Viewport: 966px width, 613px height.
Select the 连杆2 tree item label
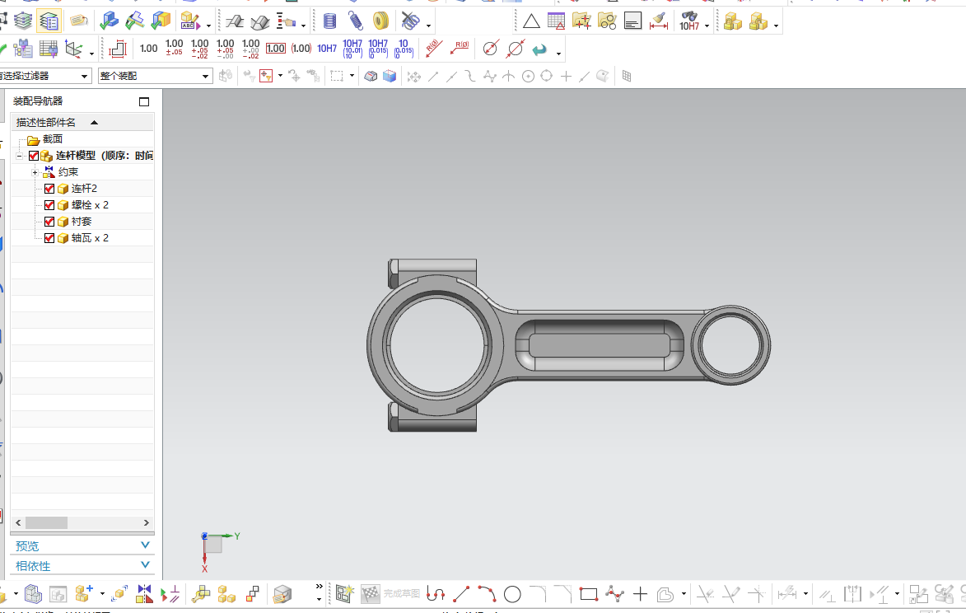pyautogui.click(x=84, y=189)
